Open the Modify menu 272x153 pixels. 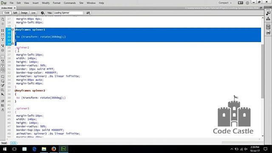46,3
